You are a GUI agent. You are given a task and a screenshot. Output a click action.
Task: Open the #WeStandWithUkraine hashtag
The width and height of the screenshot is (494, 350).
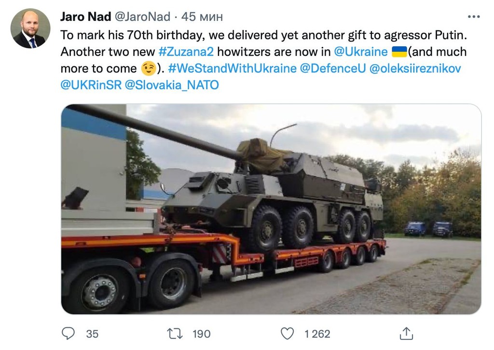click(x=232, y=68)
